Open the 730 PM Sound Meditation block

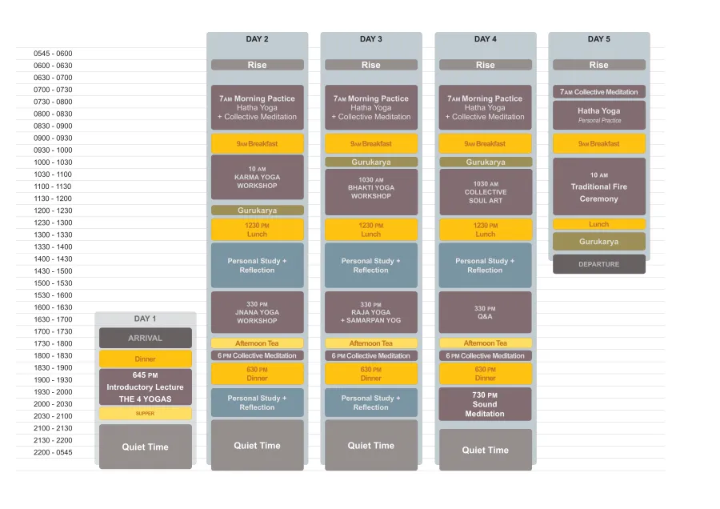(486, 404)
